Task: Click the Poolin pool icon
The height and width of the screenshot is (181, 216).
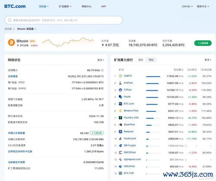Action: point(121,97)
